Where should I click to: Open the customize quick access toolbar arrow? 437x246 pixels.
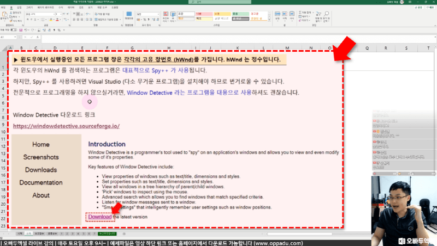click(64, 30)
